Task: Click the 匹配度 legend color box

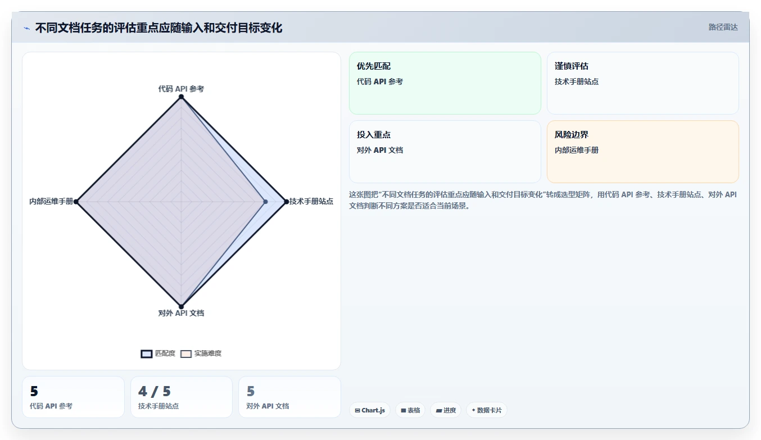Action: click(147, 353)
